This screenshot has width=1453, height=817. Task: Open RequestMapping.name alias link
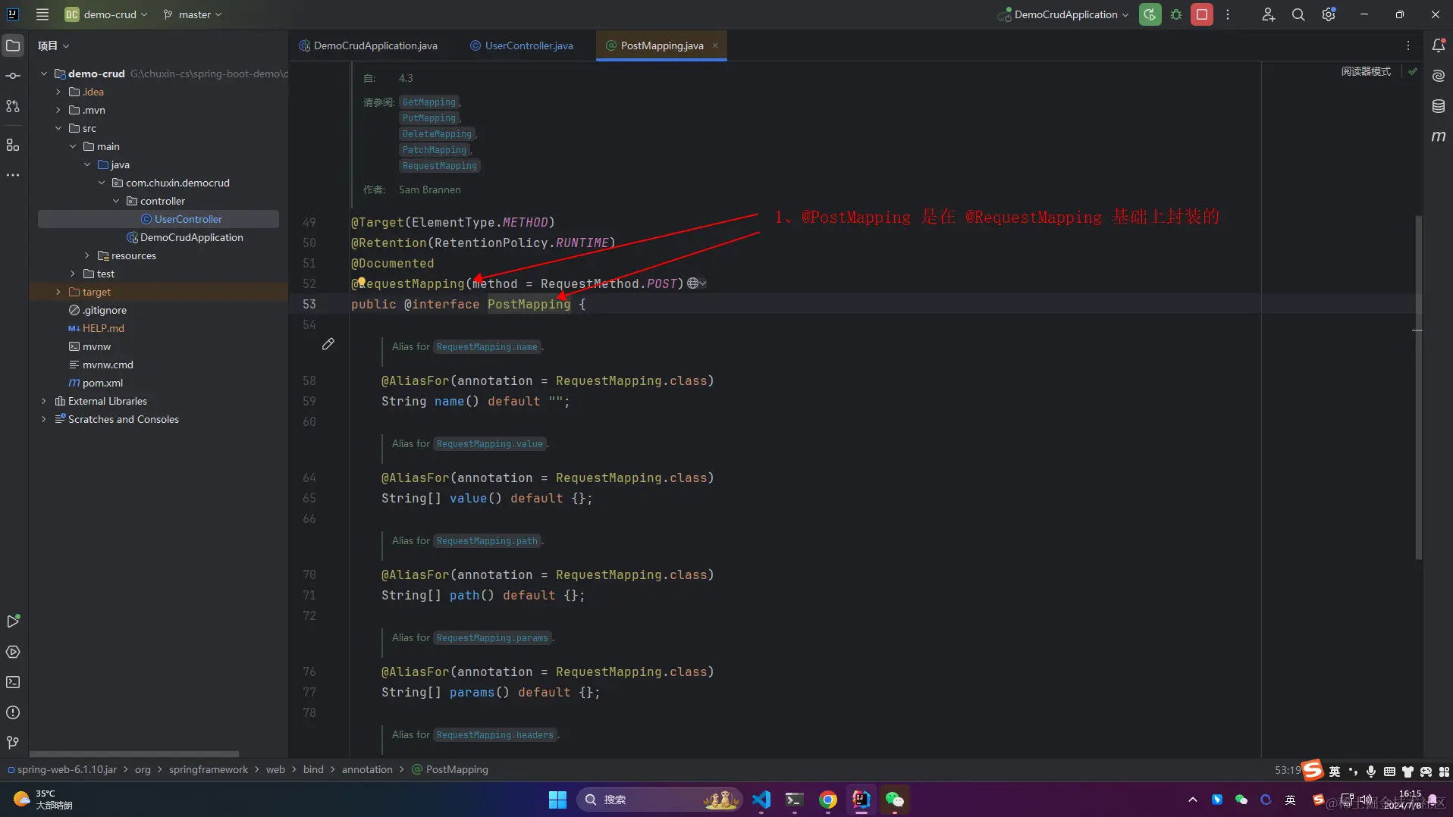coord(487,347)
